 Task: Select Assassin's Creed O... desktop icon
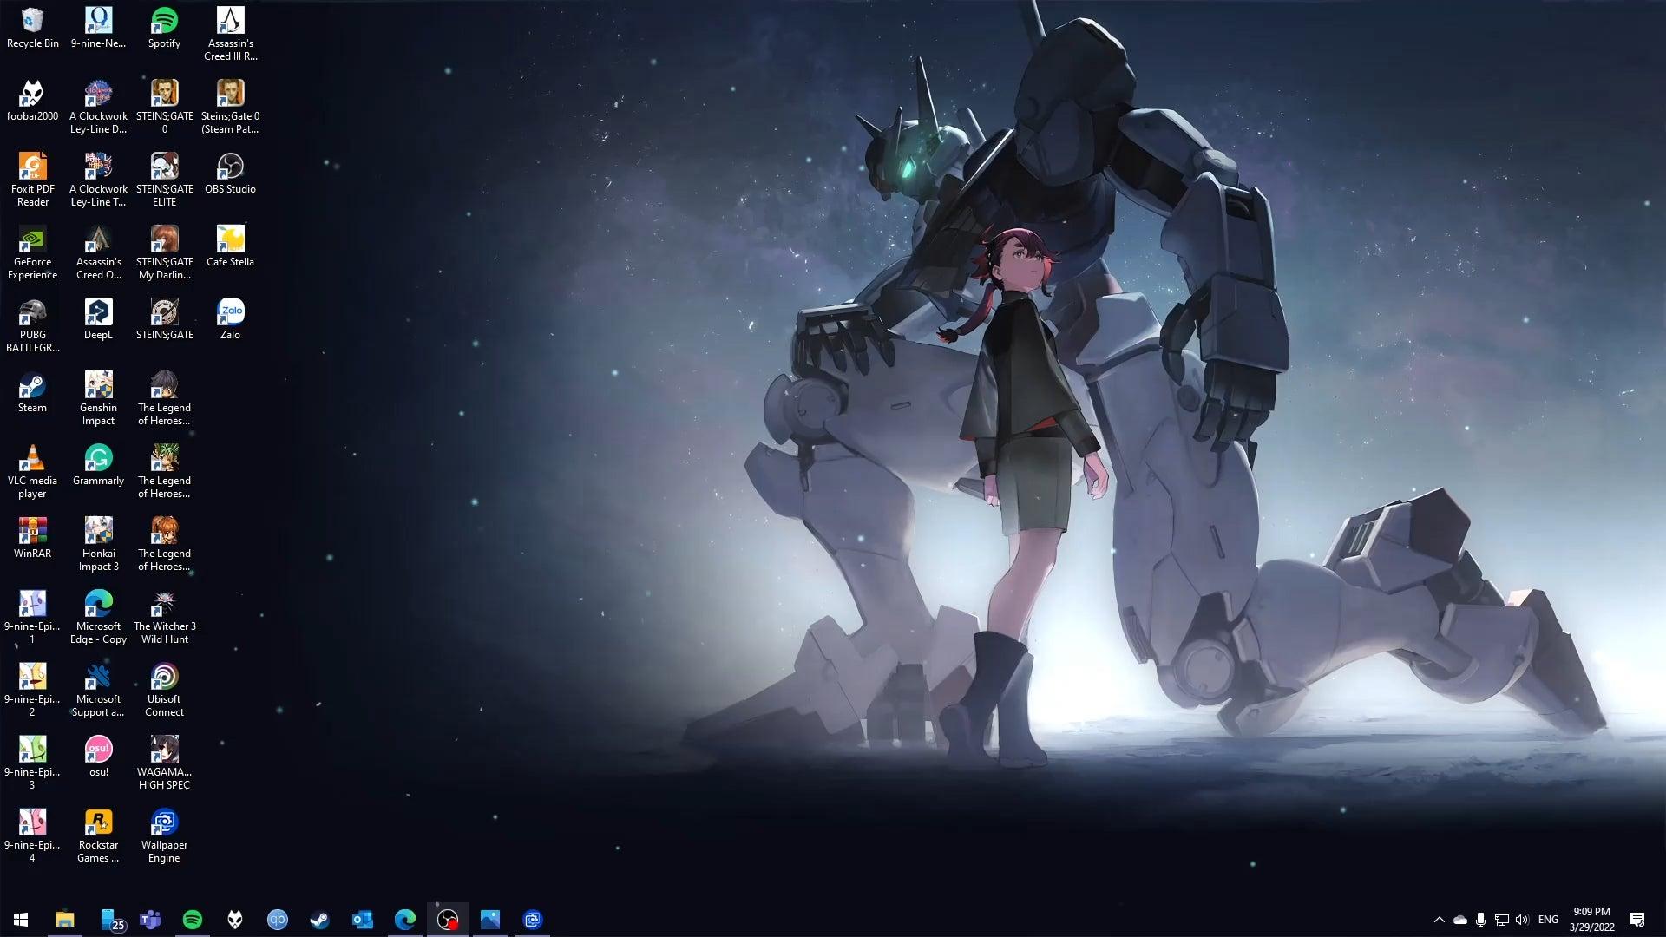tap(98, 252)
